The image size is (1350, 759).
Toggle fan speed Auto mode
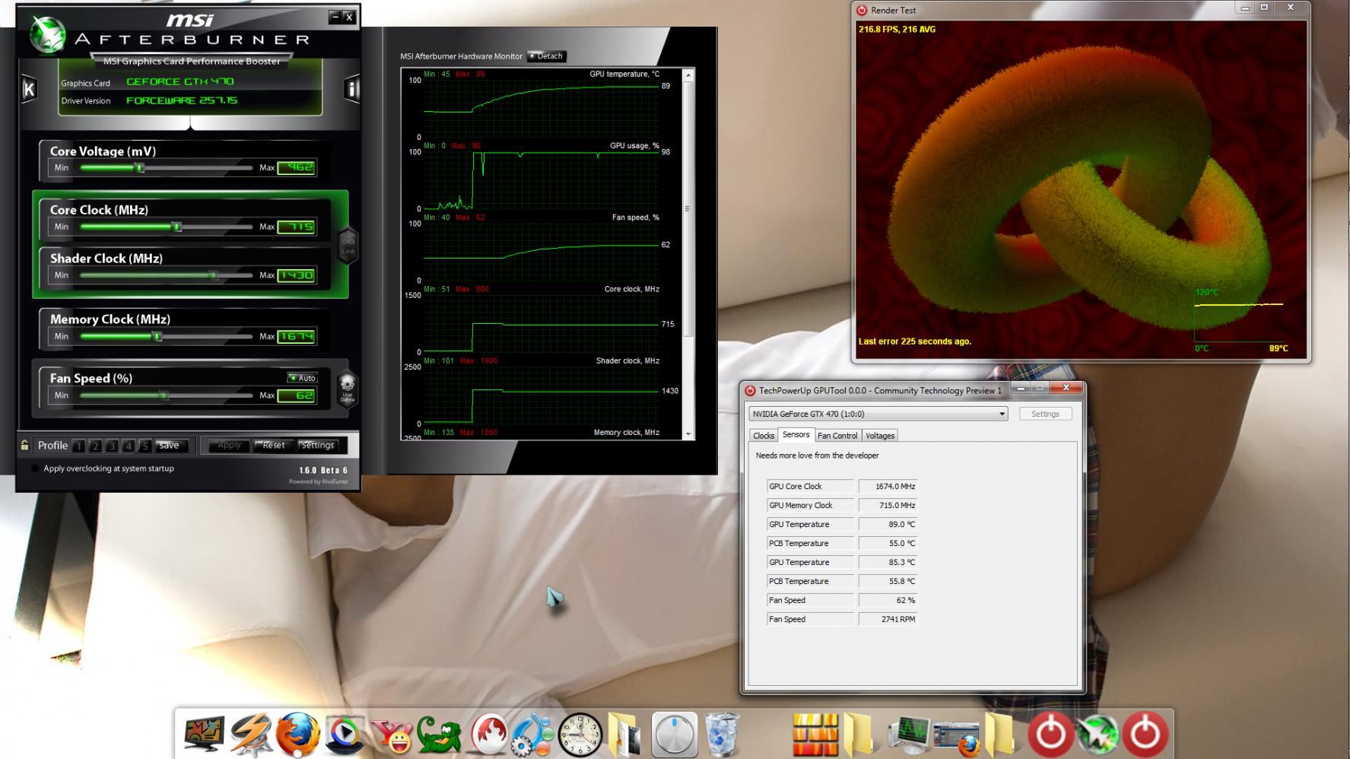click(x=302, y=378)
